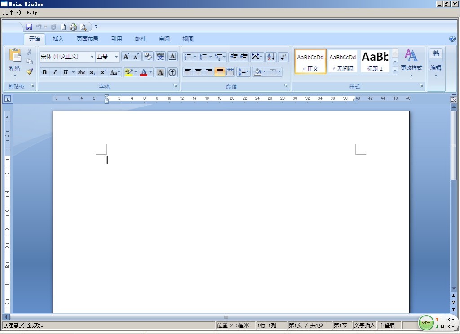The height and width of the screenshot is (334, 460).
Task: Click the Print Preview icon
Action: pos(83,27)
